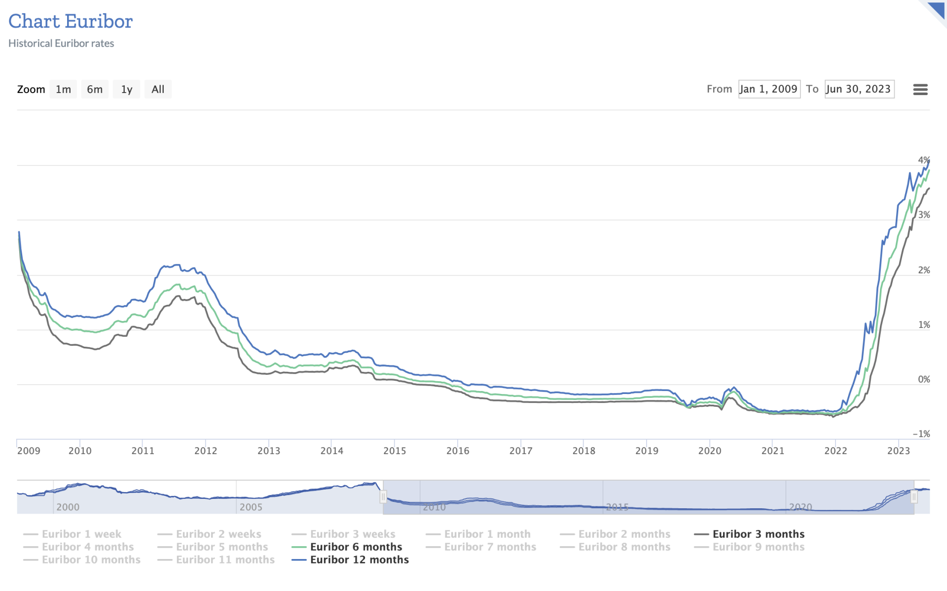Hide the Euribor 3 months series
The image size is (947, 591).
tap(749, 534)
